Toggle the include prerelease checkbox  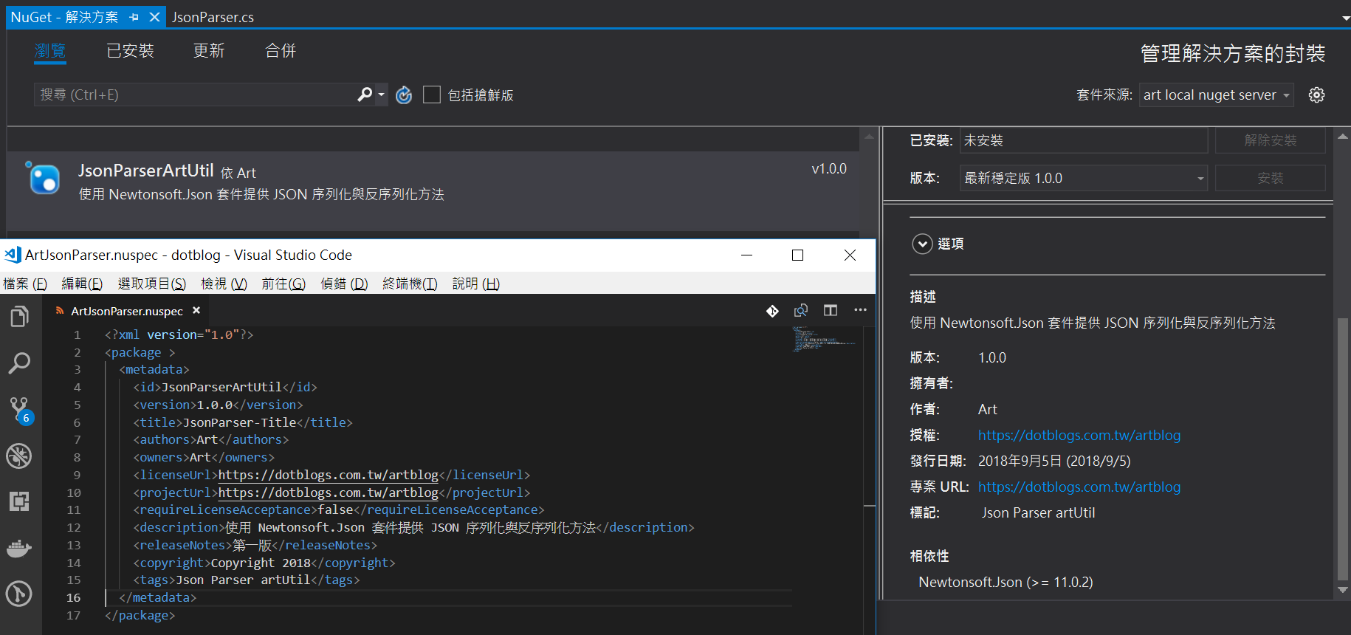pyautogui.click(x=432, y=95)
